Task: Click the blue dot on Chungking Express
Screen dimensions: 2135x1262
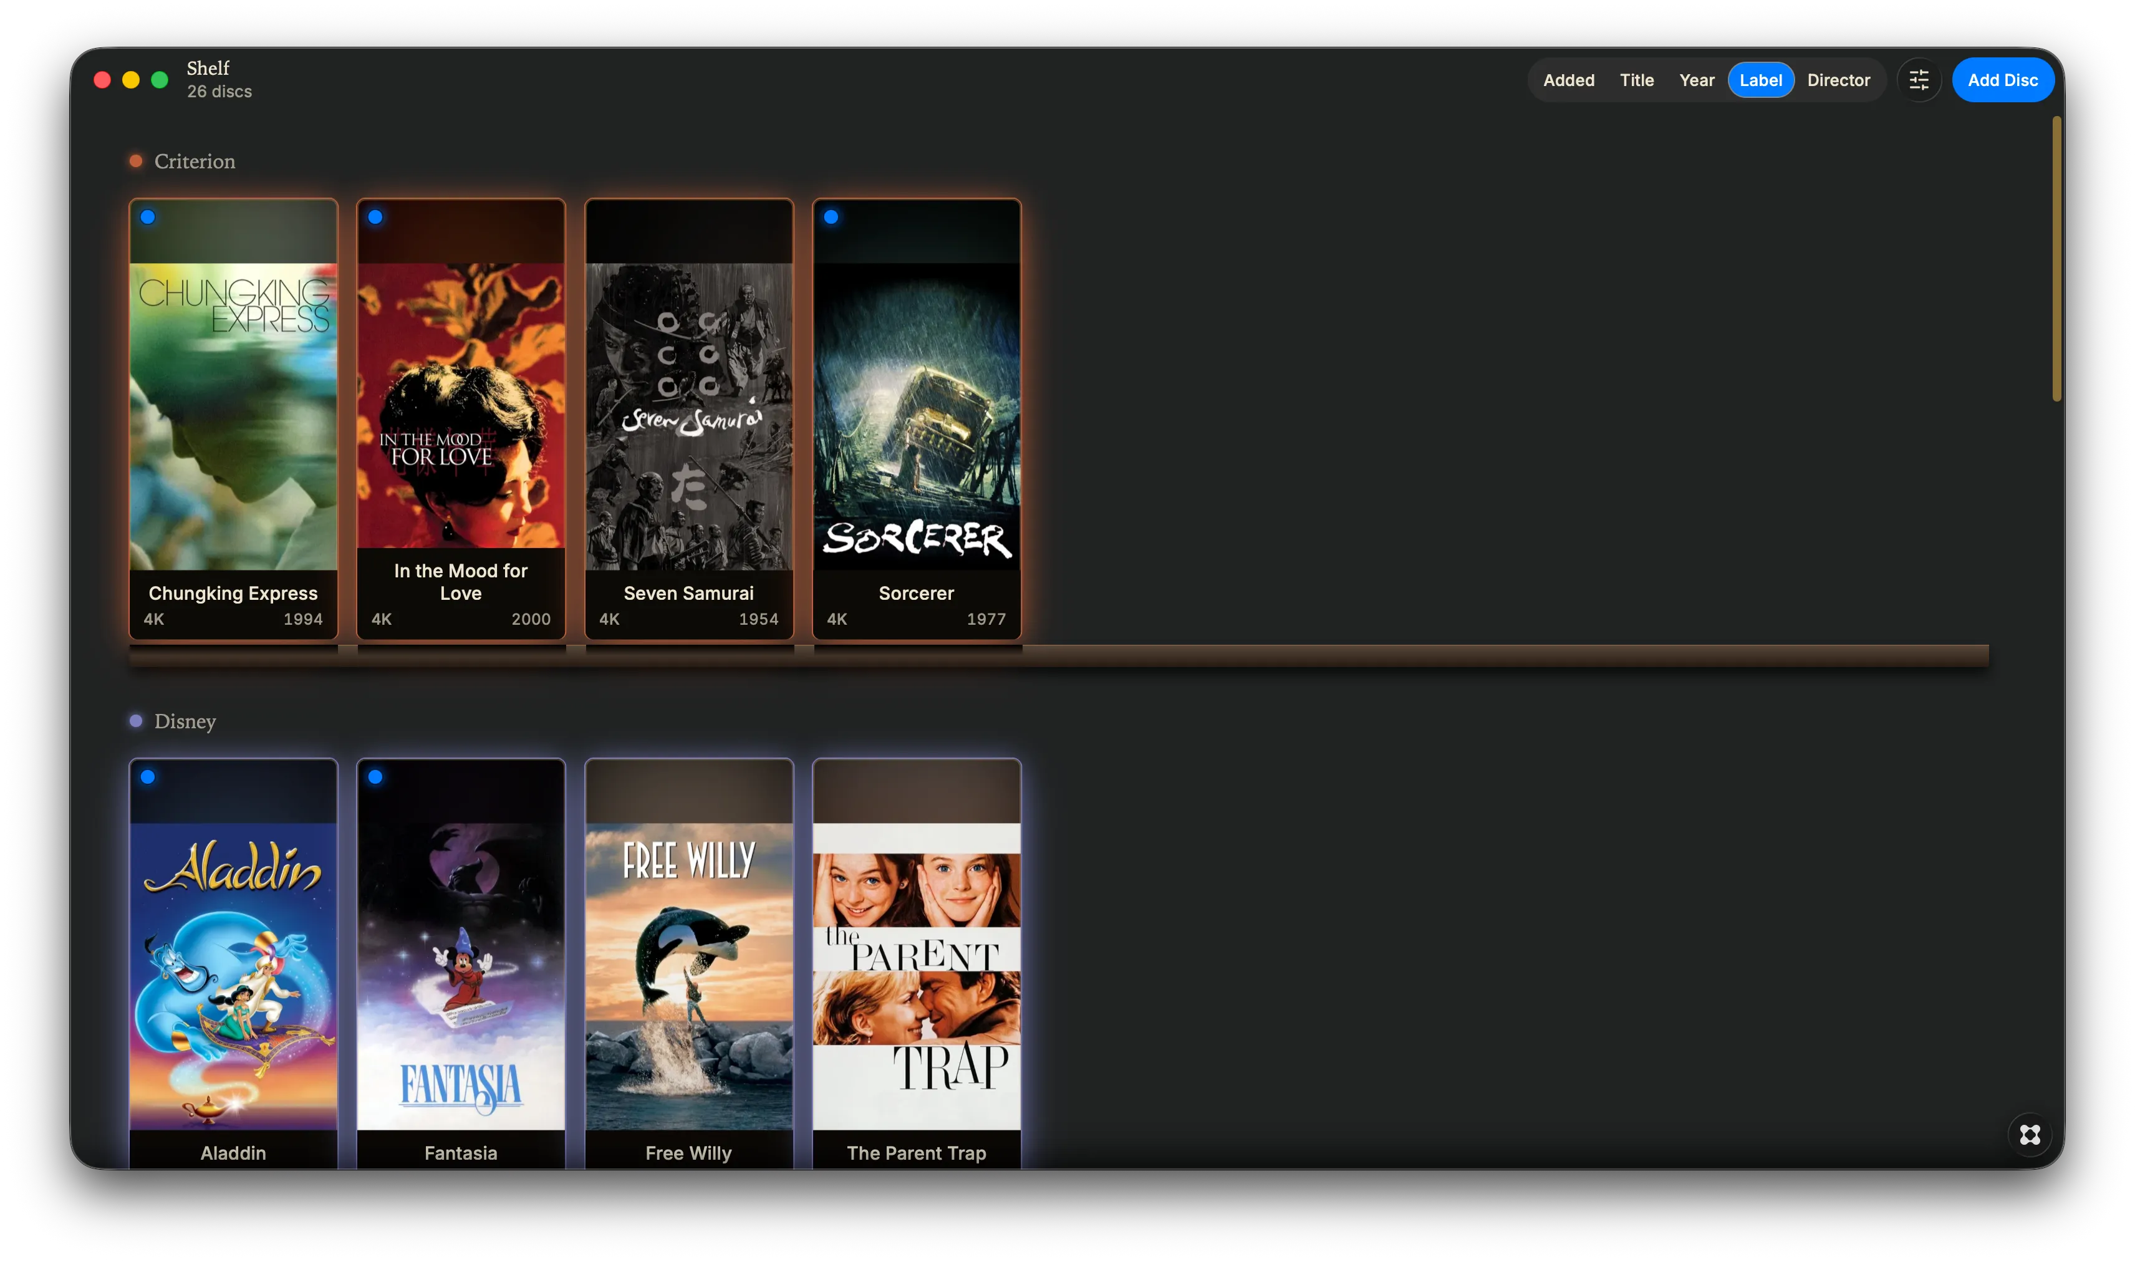Action: click(148, 217)
